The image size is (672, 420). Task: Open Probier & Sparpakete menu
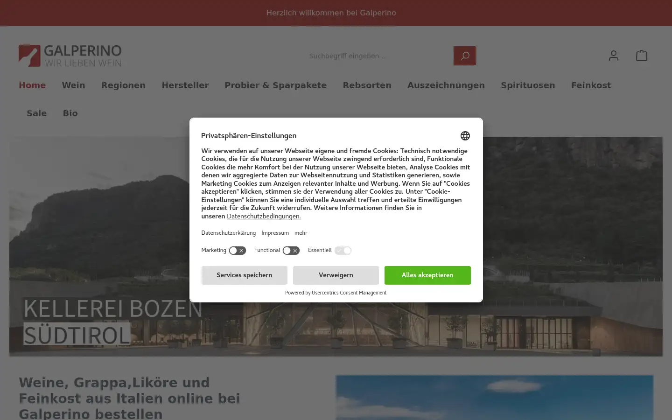tap(275, 85)
